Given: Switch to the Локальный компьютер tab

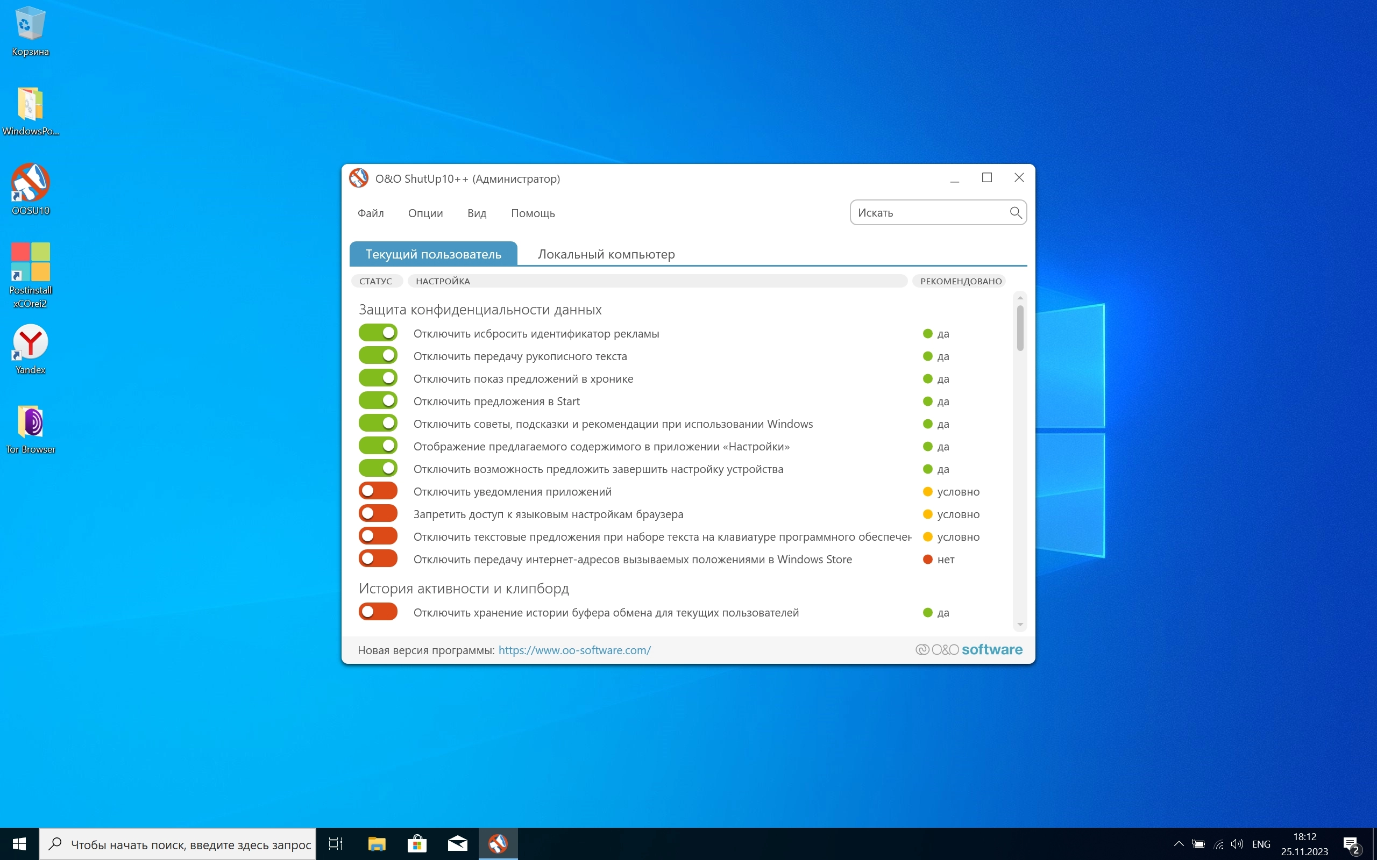Looking at the screenshot, I should coord(606,254).
